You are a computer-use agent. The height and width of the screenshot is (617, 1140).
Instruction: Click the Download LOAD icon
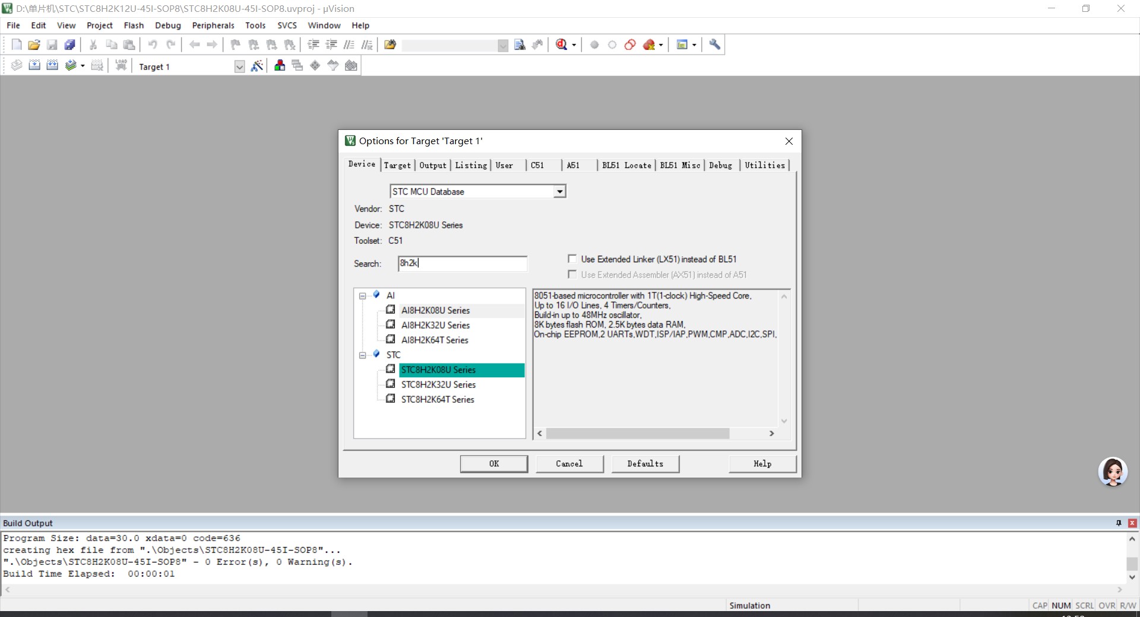point(121,66)
